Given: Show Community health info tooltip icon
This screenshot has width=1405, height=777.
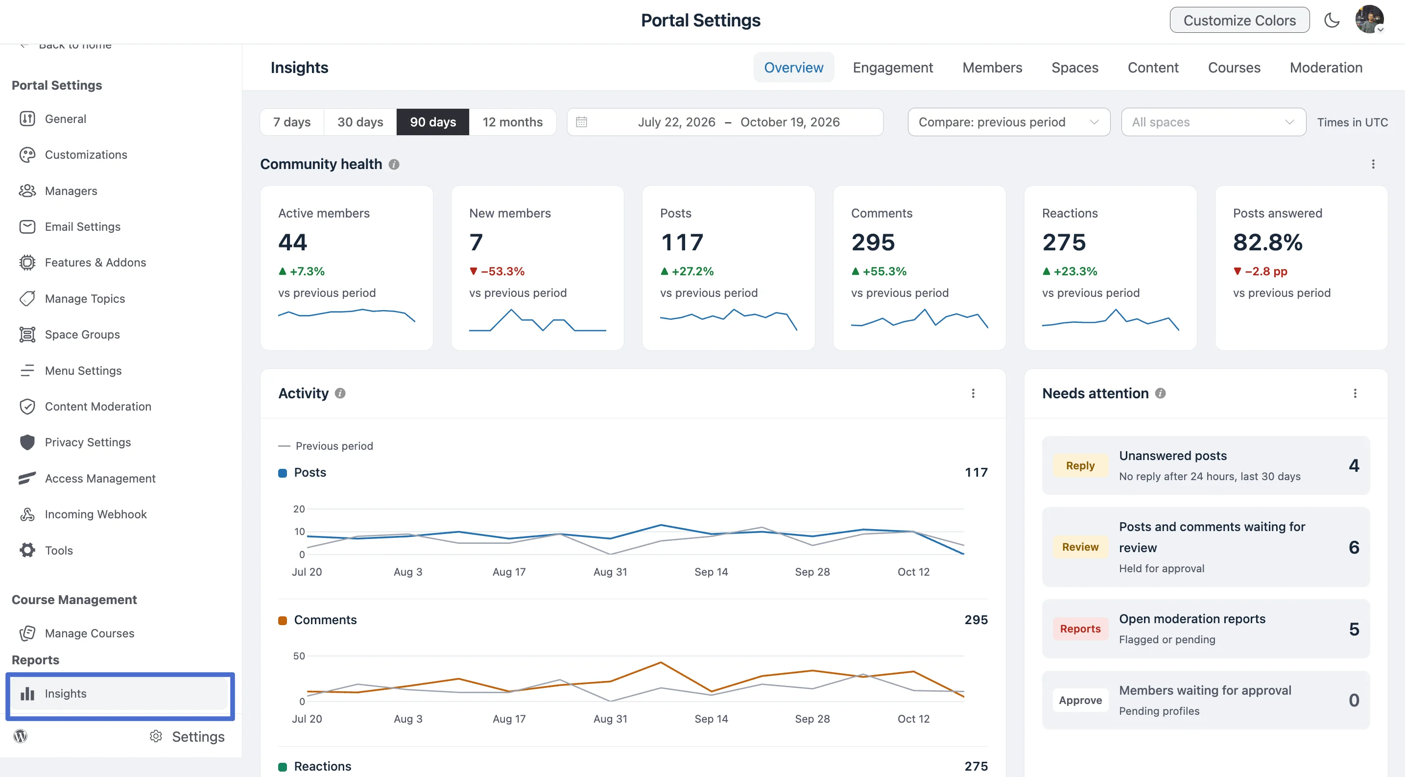Looking at the screenshot, I should pos(394,164).
